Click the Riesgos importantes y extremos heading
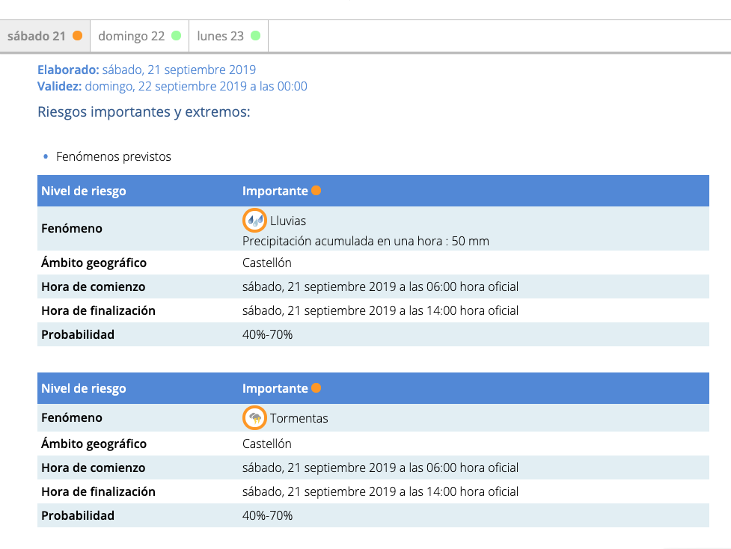This screenshot has width=731, height=549. 144,112
